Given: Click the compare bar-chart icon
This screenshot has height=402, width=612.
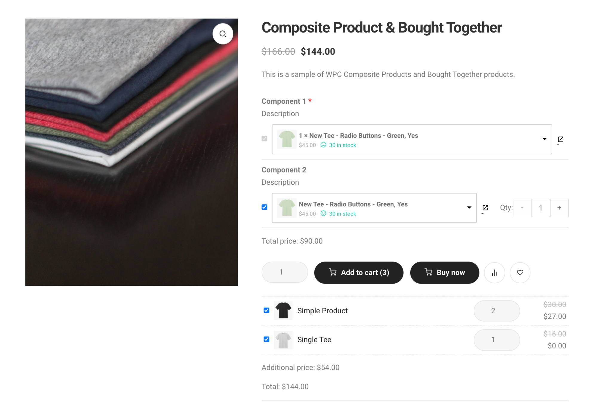Looking at the screenshot, I should (x=495, y=272).
